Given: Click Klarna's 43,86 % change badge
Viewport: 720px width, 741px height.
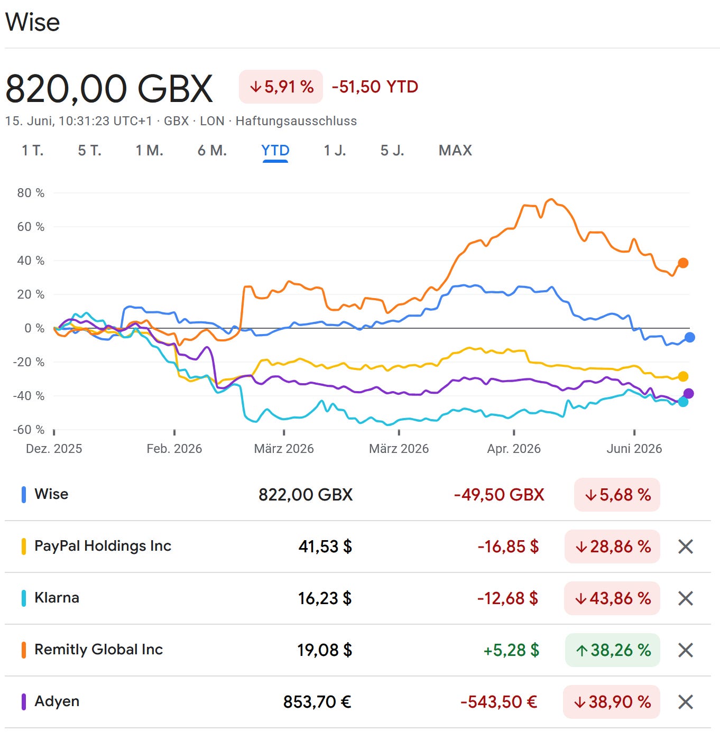Looking at the screenshot, I should tap(612, 598).
